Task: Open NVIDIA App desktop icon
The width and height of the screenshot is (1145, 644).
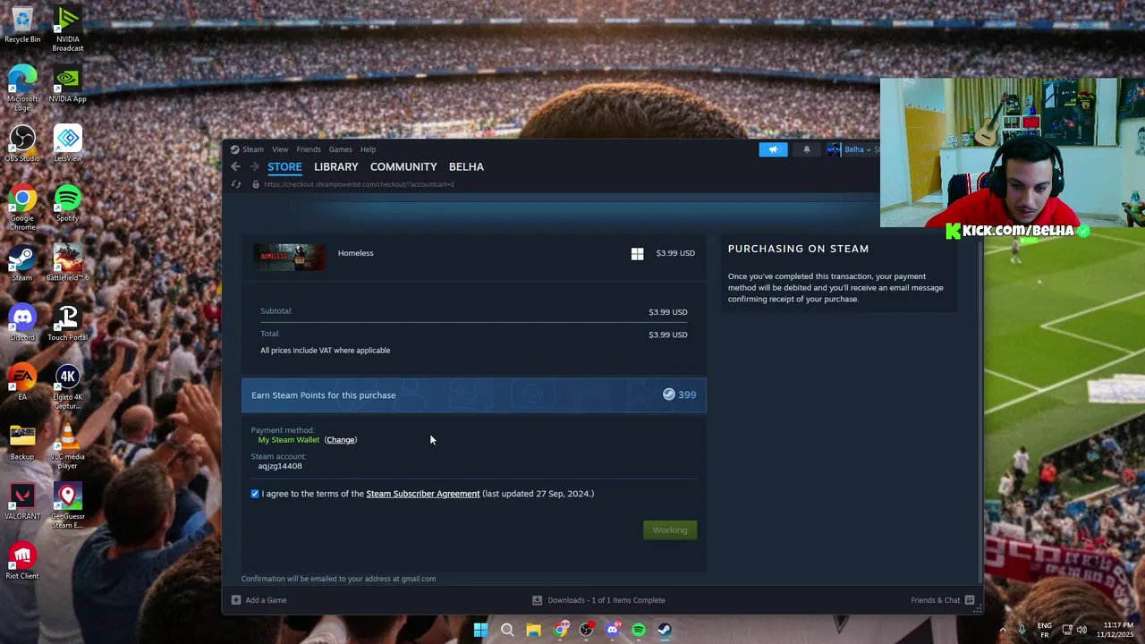Action: (67, 85)
